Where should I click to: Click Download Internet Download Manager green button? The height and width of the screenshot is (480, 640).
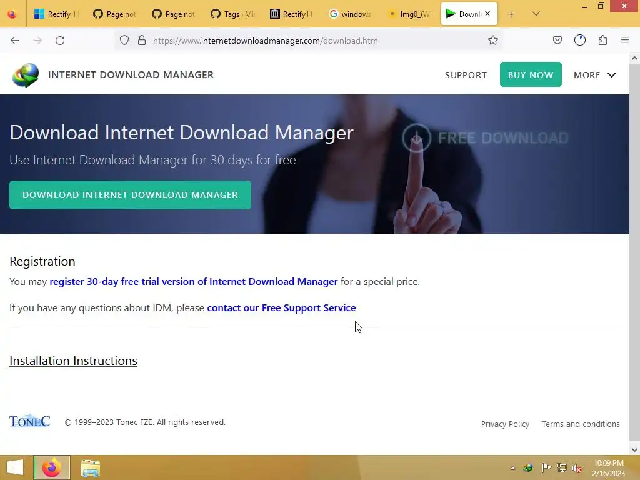click(x=130, y=195)
